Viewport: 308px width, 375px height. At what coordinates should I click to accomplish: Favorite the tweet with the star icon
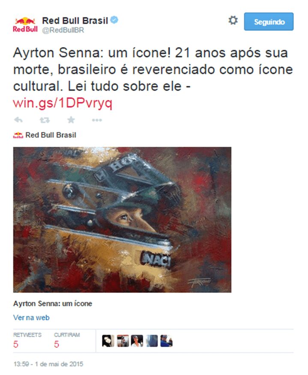(x=71, y=119)
